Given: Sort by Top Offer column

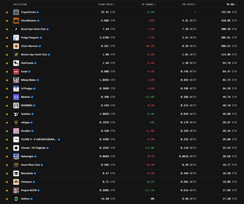Looking at the screenshot, I should coord(189,4).
